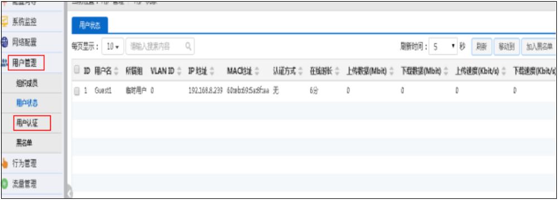The width and height of the screenshot is (558, 200).
Task: Click the 行为管理 hand icon
Action: click(x=4, y=164)
